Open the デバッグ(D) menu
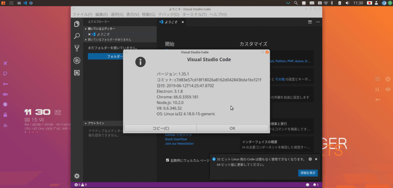Screen dimensions: 393x188 [x=169, y=15]
